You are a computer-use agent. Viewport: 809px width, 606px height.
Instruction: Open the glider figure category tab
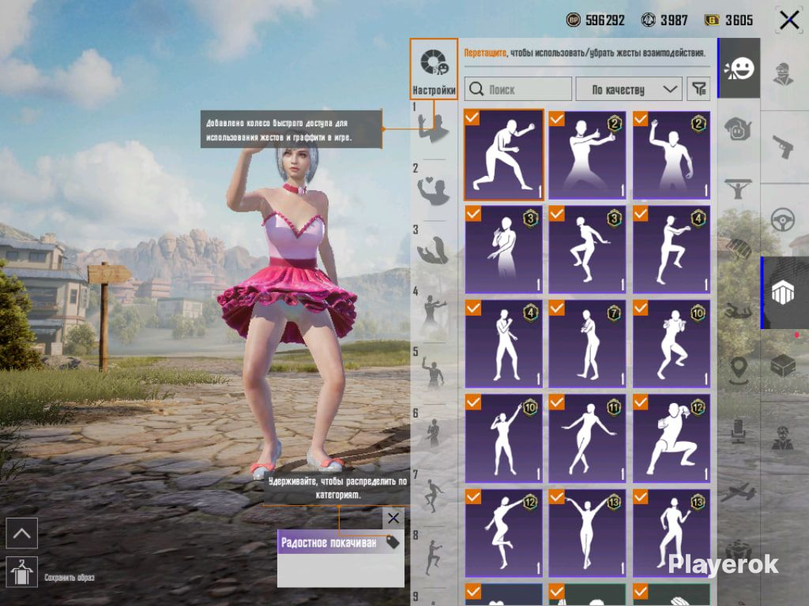tap(739, 189)
